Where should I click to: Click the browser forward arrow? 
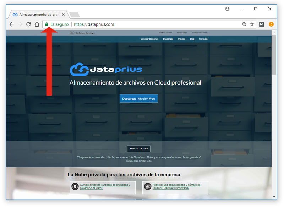click(x=20, y=24)
